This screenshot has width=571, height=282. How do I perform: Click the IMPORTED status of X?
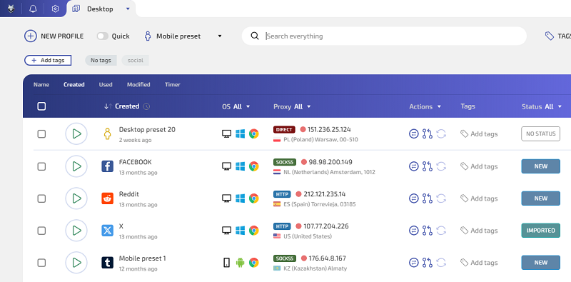(540, 231)
